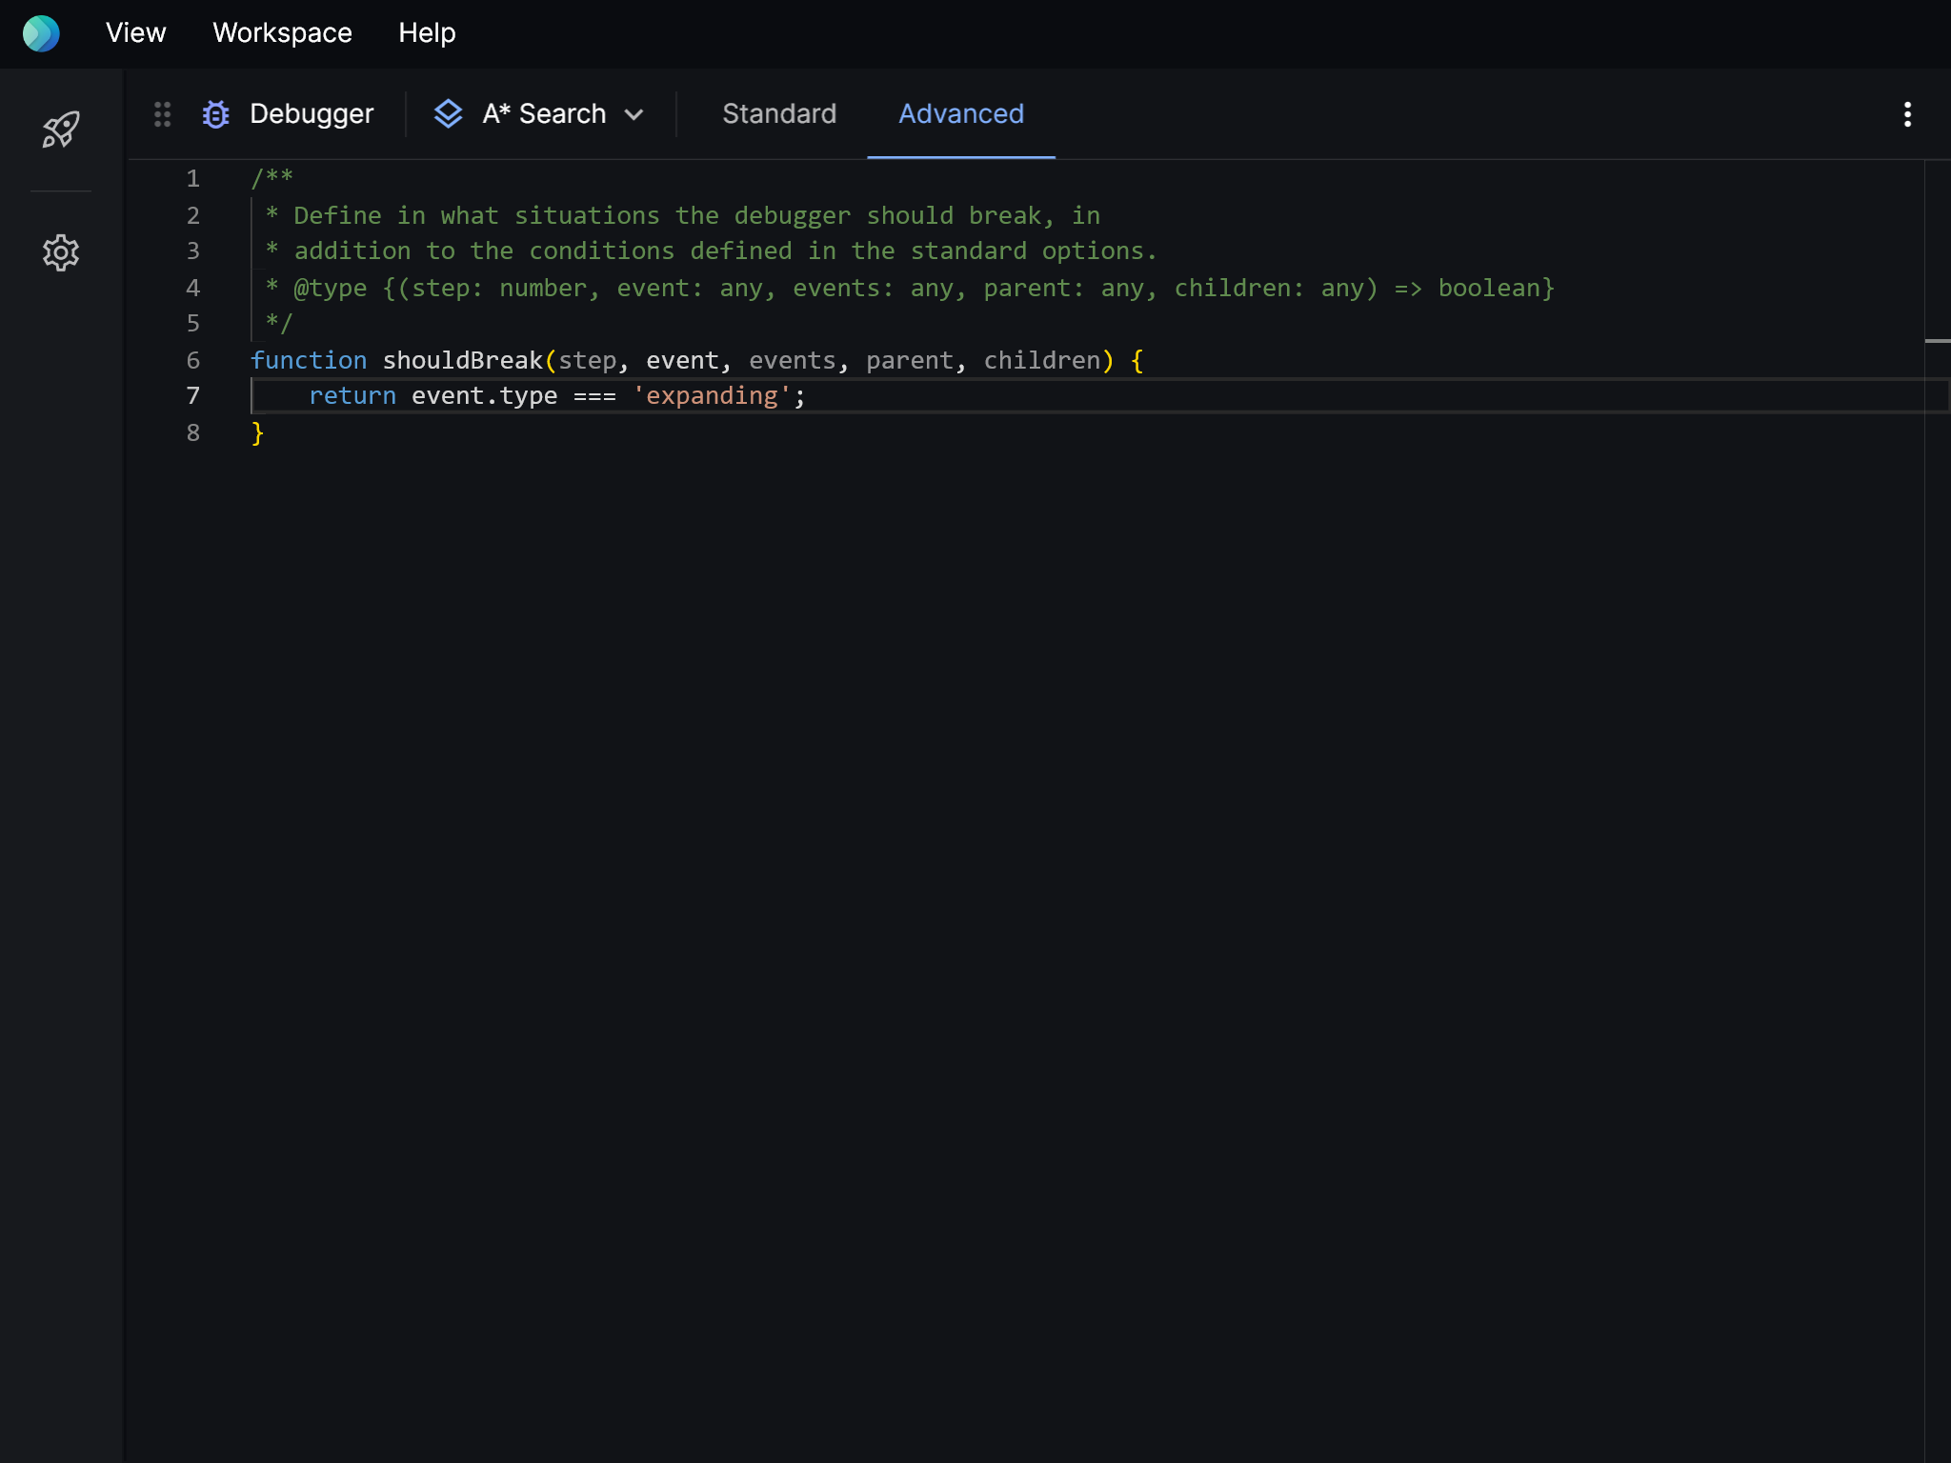
Task: Click the globe/world icon top left
Action: [x=42, y=30]
